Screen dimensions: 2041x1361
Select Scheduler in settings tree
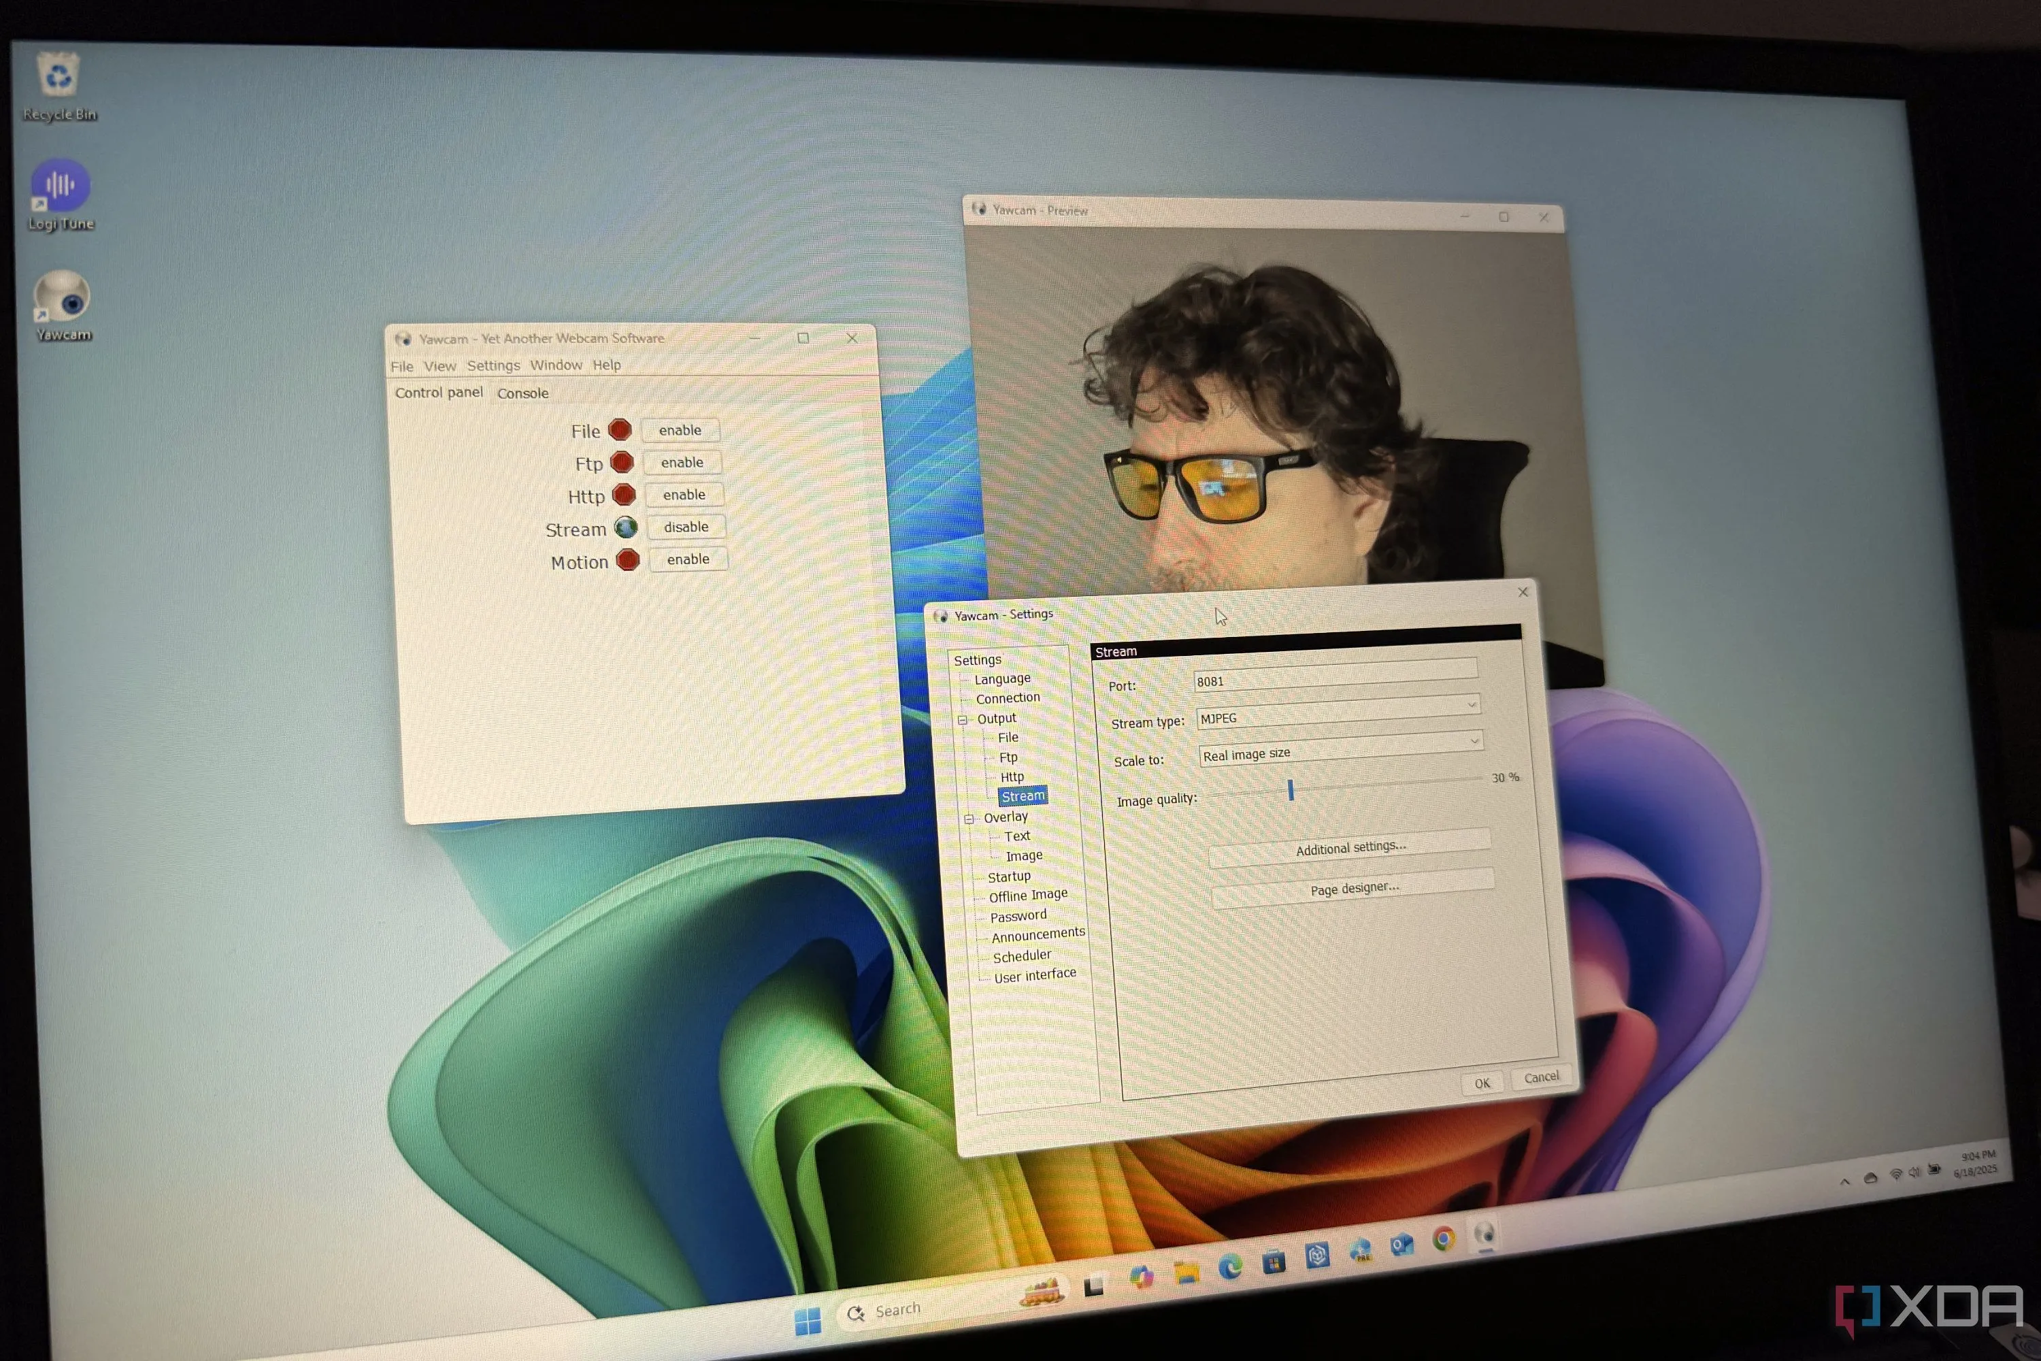click(1021, 955)
